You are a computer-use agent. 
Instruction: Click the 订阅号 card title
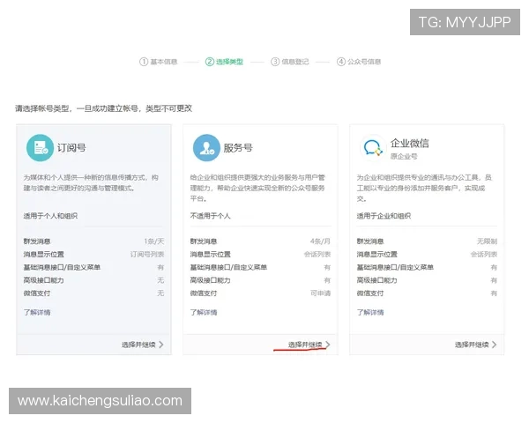pyautogui.click(x=71, y=148)
